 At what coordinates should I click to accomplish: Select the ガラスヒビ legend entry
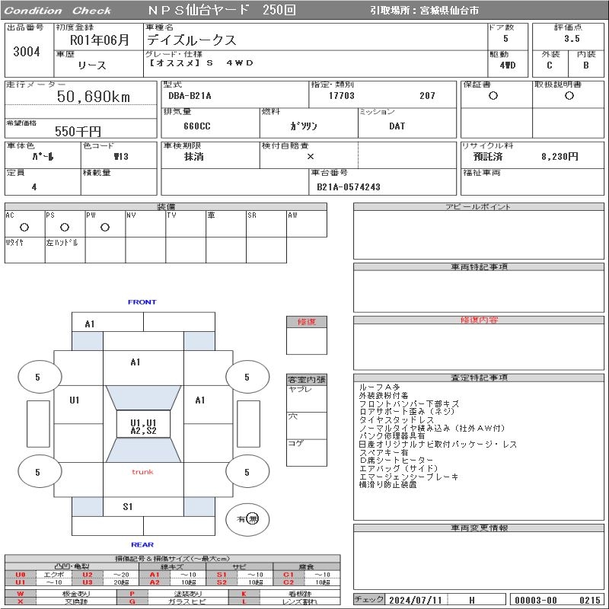(x=187, y=601)
